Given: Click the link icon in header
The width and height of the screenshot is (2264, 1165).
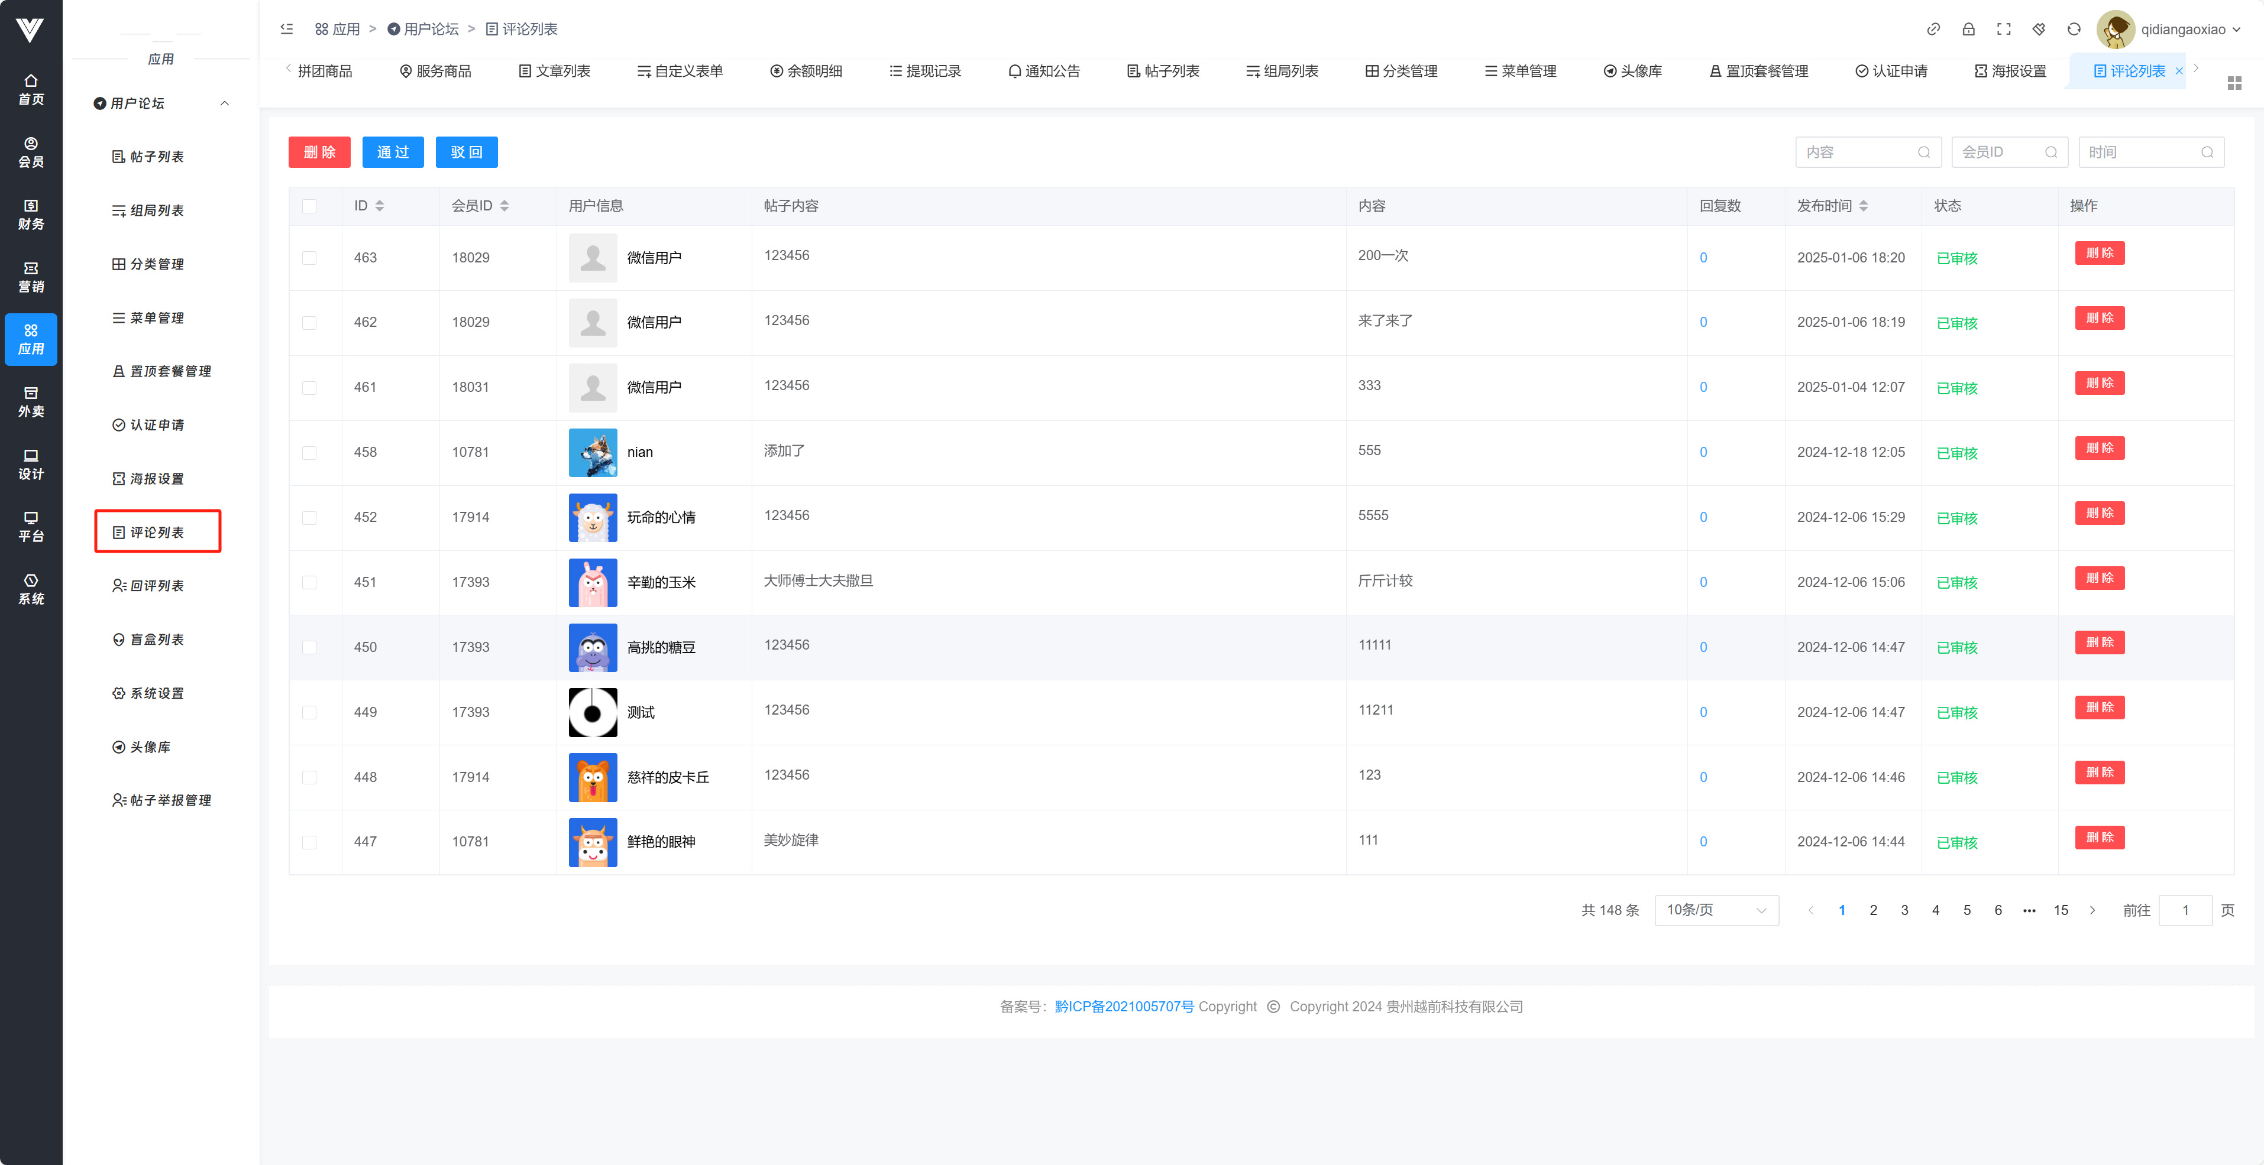Looking at the screenshot, I should pos(1933,29).
